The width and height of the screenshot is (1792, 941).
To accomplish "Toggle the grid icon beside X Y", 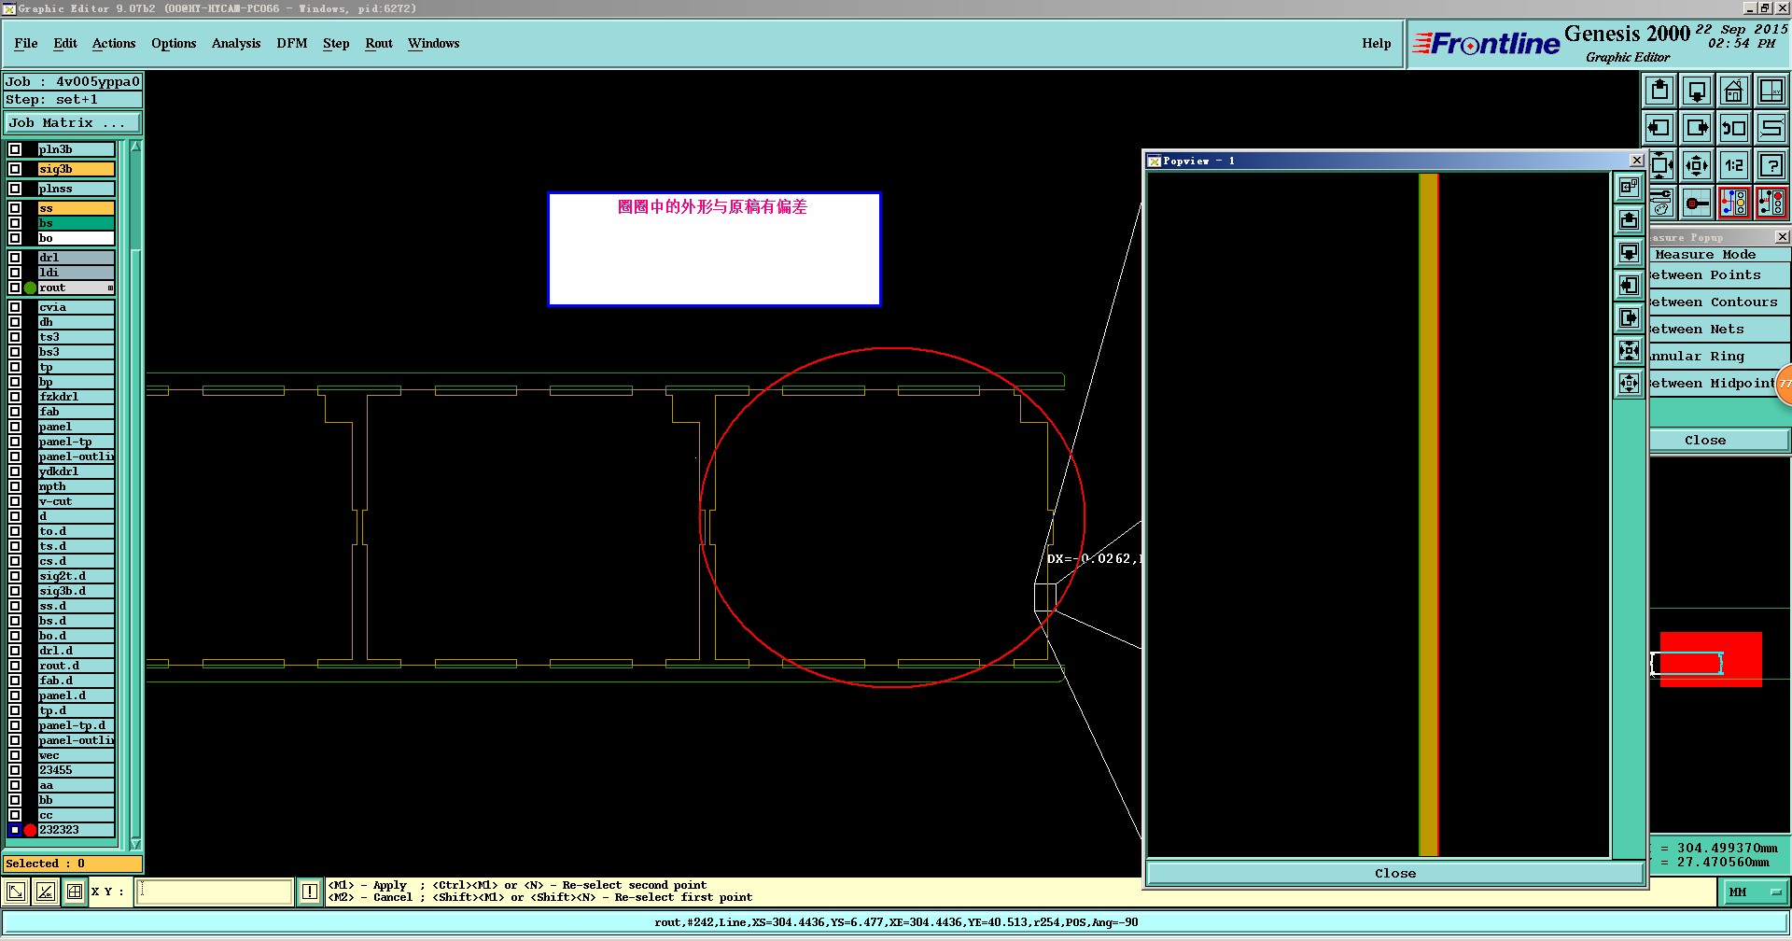I will tap(75, 892).
